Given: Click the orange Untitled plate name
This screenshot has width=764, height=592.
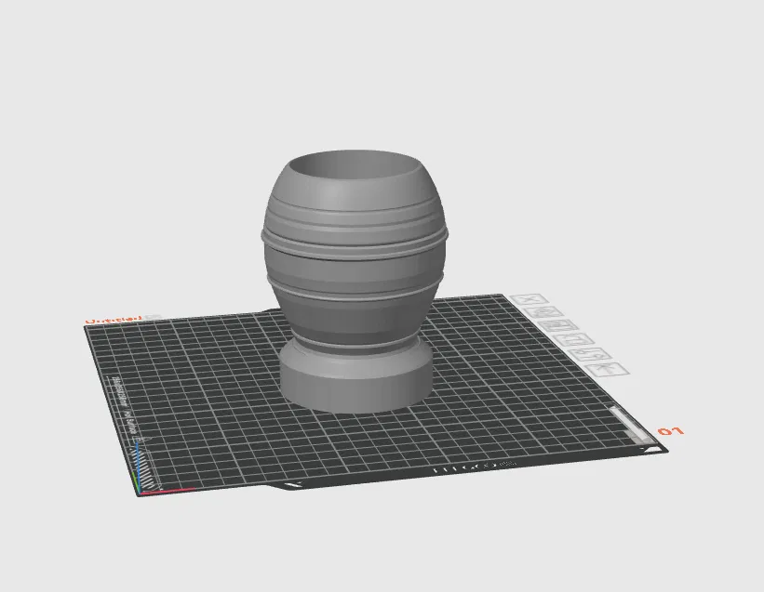Looking at the screenshot, I should pos(114,320).
